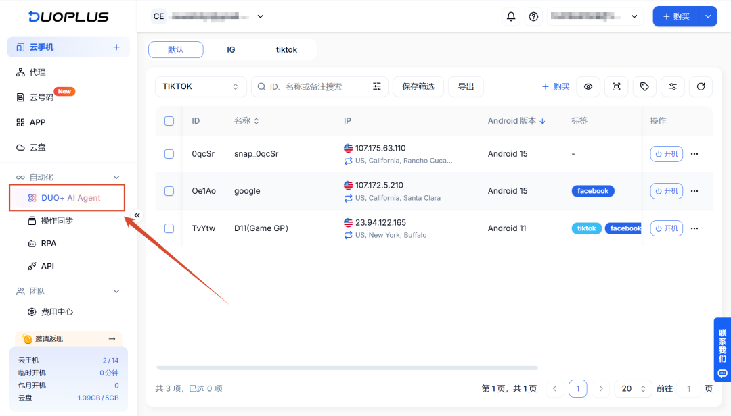Click refresh IP icon for 107.175.63.110
Image resolution: width=731 pixels, height=416 pixels.
349,161
